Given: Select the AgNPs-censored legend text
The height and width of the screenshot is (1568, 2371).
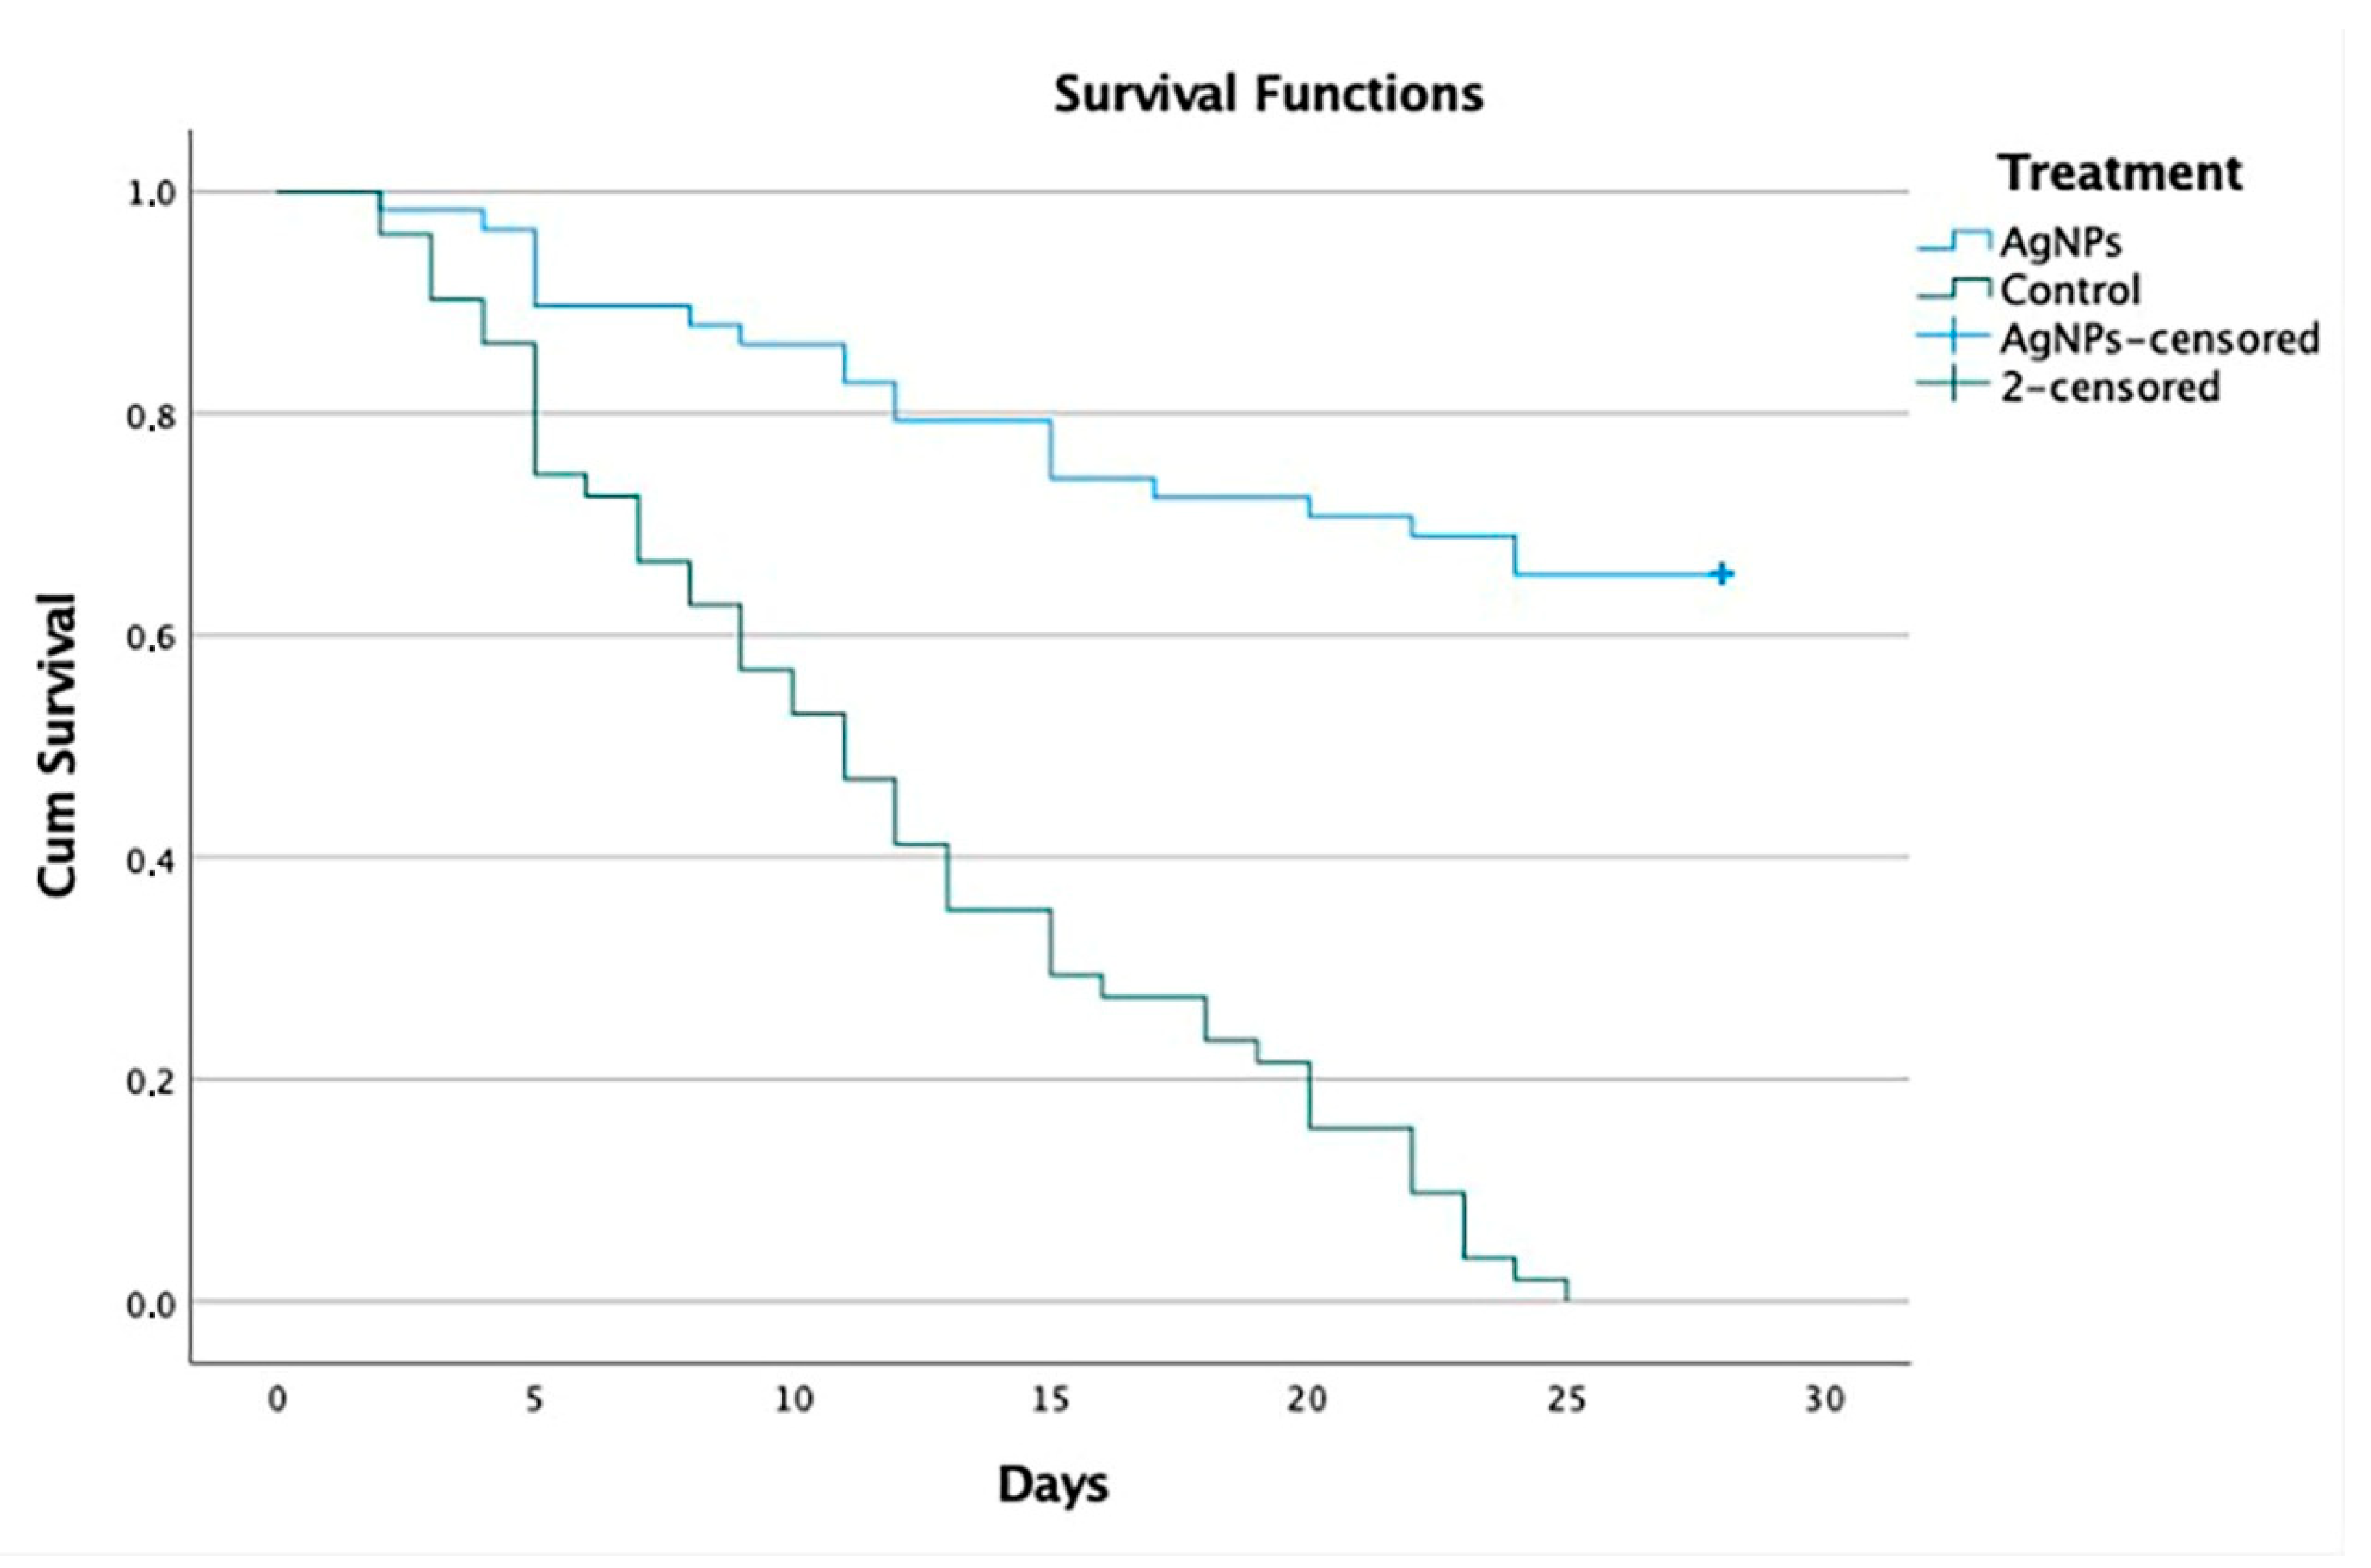Looking at the screenshot, I should point(2160,339).
